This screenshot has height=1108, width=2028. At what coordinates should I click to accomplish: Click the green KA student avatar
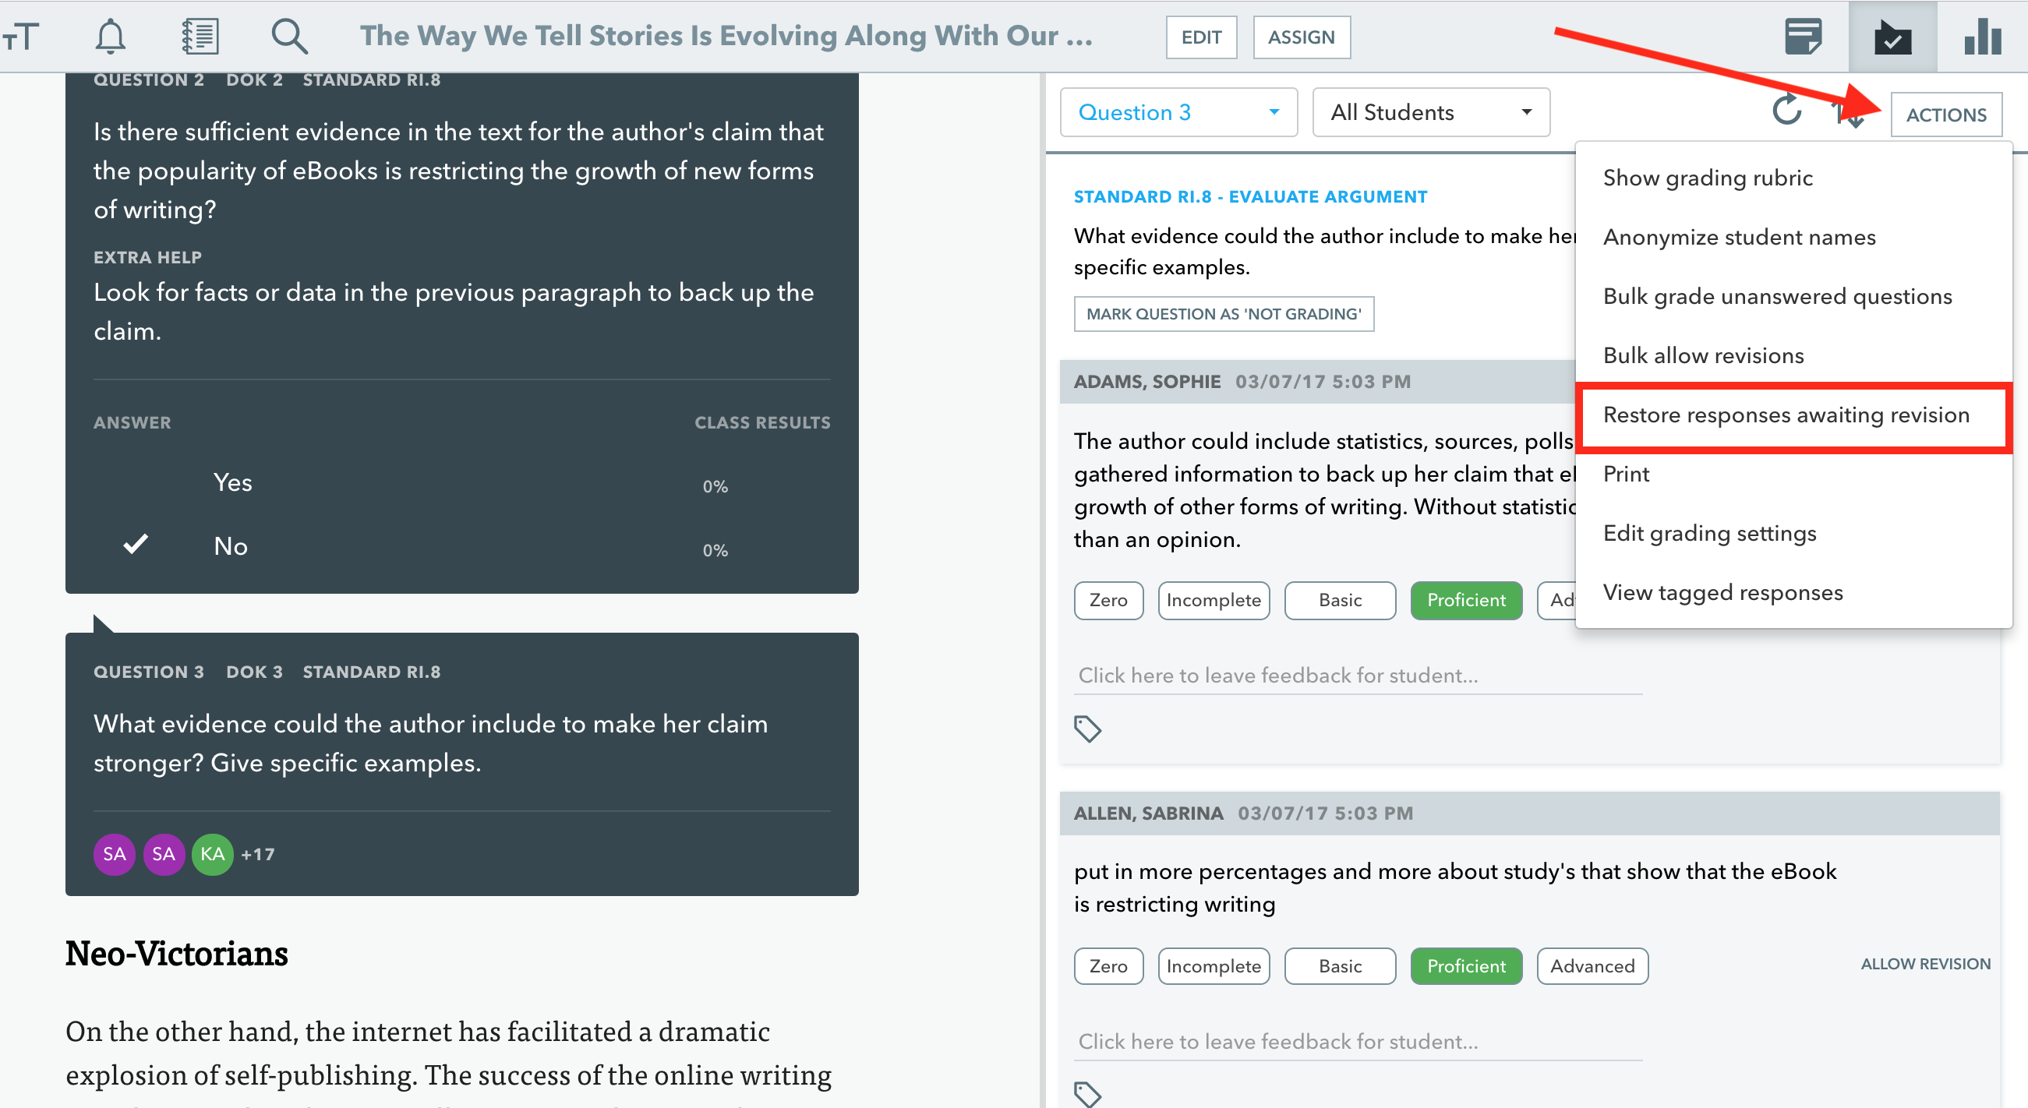[212, 854]
